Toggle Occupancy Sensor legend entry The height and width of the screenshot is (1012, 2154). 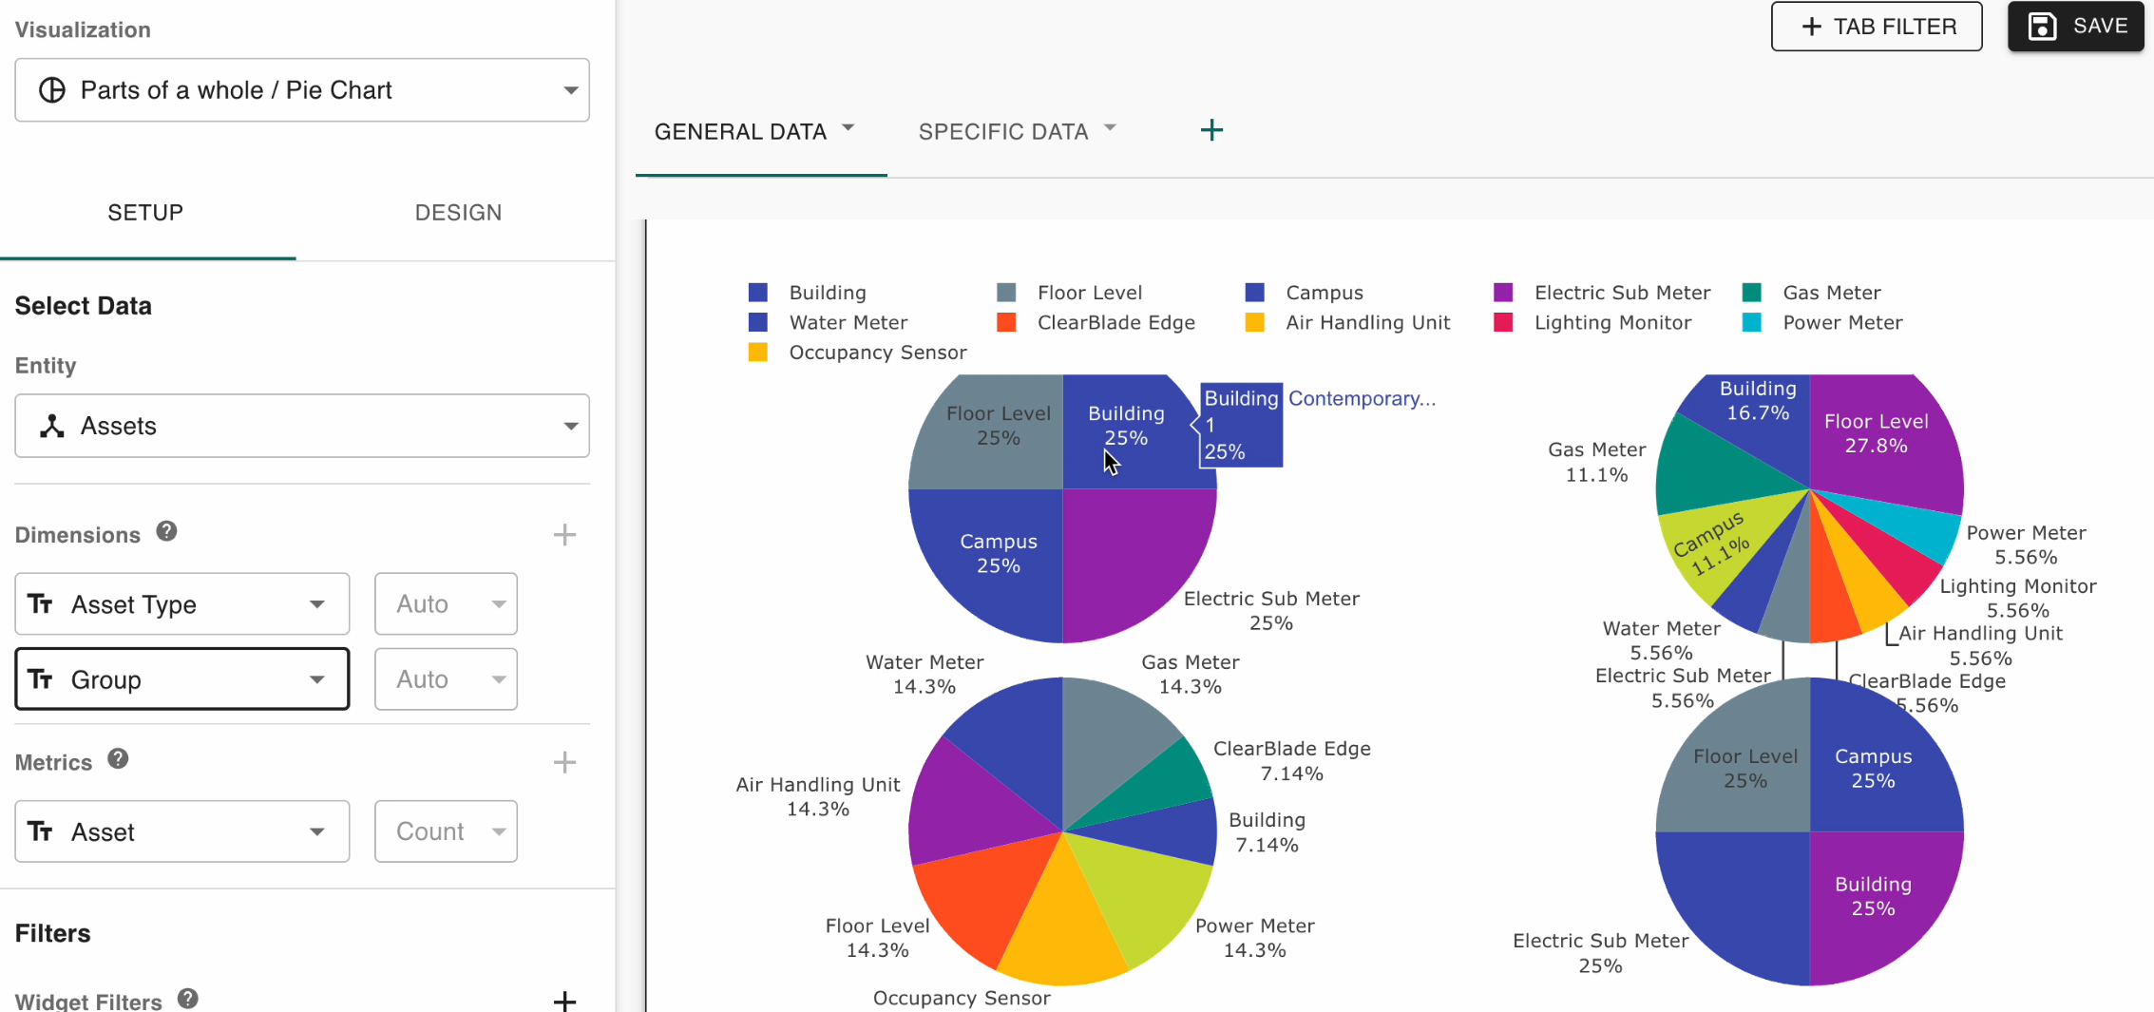[x=877, y=353]
